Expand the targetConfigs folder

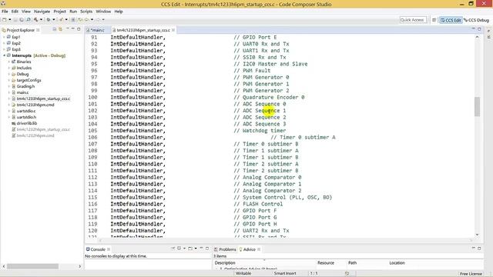coord(8,80)
